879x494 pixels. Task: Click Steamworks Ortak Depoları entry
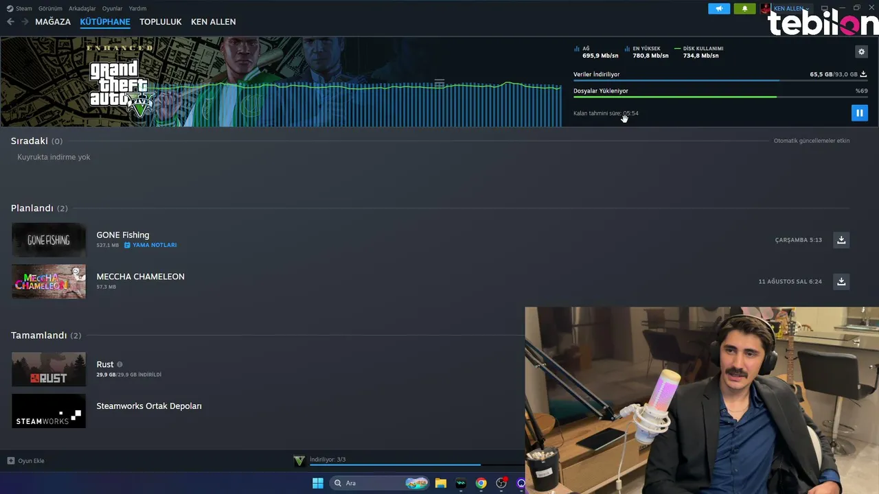tap(149, 406)
